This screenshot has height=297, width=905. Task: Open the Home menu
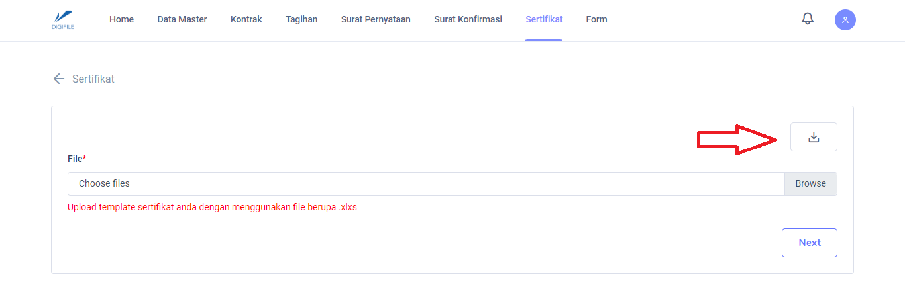tap(121, 19)
